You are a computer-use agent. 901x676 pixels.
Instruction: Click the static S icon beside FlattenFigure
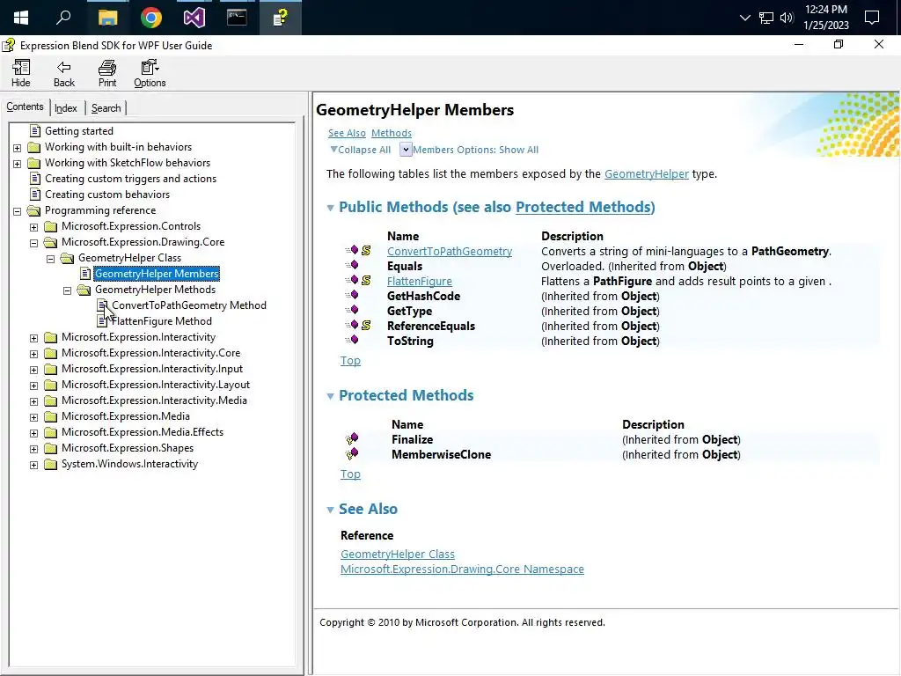click(x=366, y=281)
